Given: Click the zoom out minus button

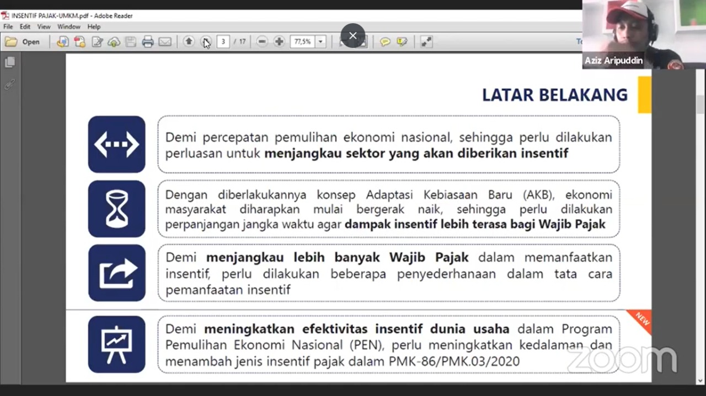Looking at the screenshot, I should click(x=262, y=41).
